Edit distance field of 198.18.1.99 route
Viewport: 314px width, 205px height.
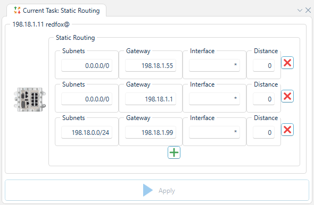263,132
